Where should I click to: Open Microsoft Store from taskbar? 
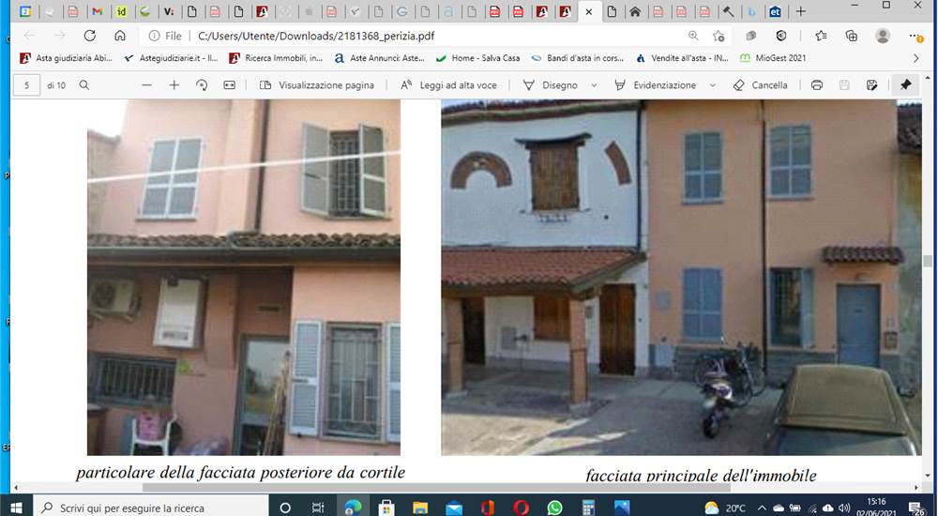pos(386,508)
